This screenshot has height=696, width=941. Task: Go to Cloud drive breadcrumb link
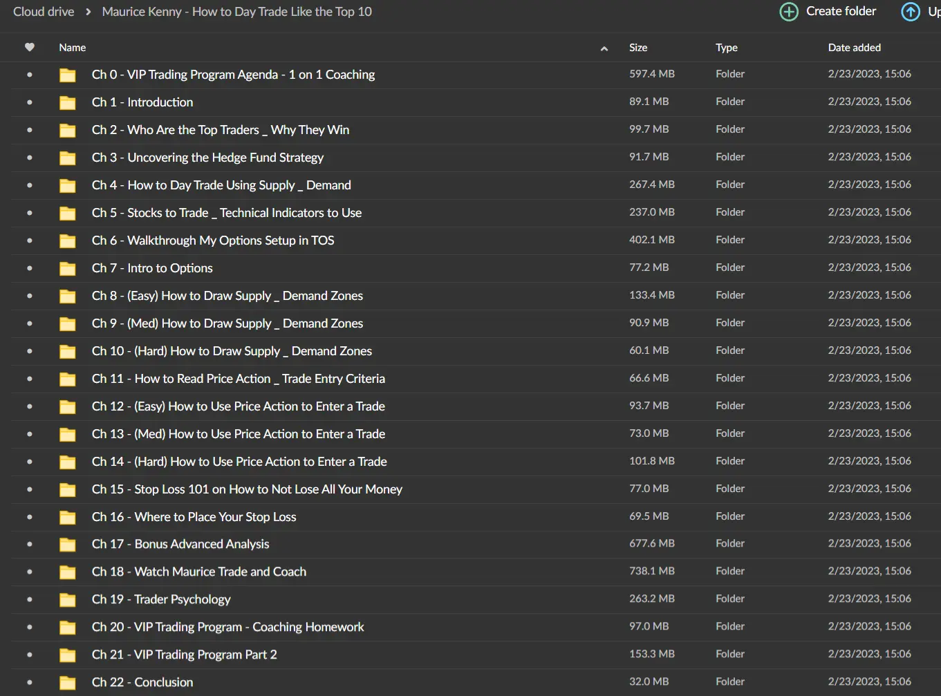44,12
